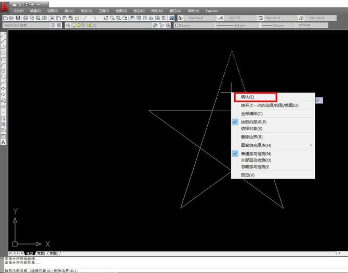Image resolution: width=348 pixels, height=273 pixels.
Task: Enable 外部孤岛检测(O) option
Action: [x=256, y=160]
